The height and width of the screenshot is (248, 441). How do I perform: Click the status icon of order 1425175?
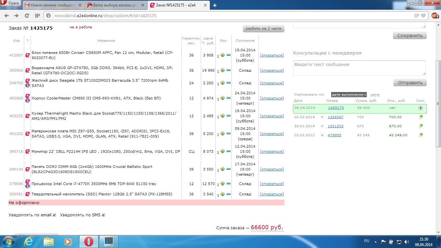tap(421, 108)
